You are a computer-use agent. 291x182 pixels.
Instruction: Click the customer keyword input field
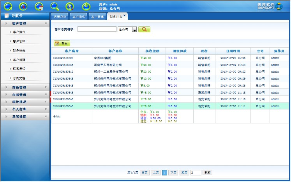click(97, 29)
